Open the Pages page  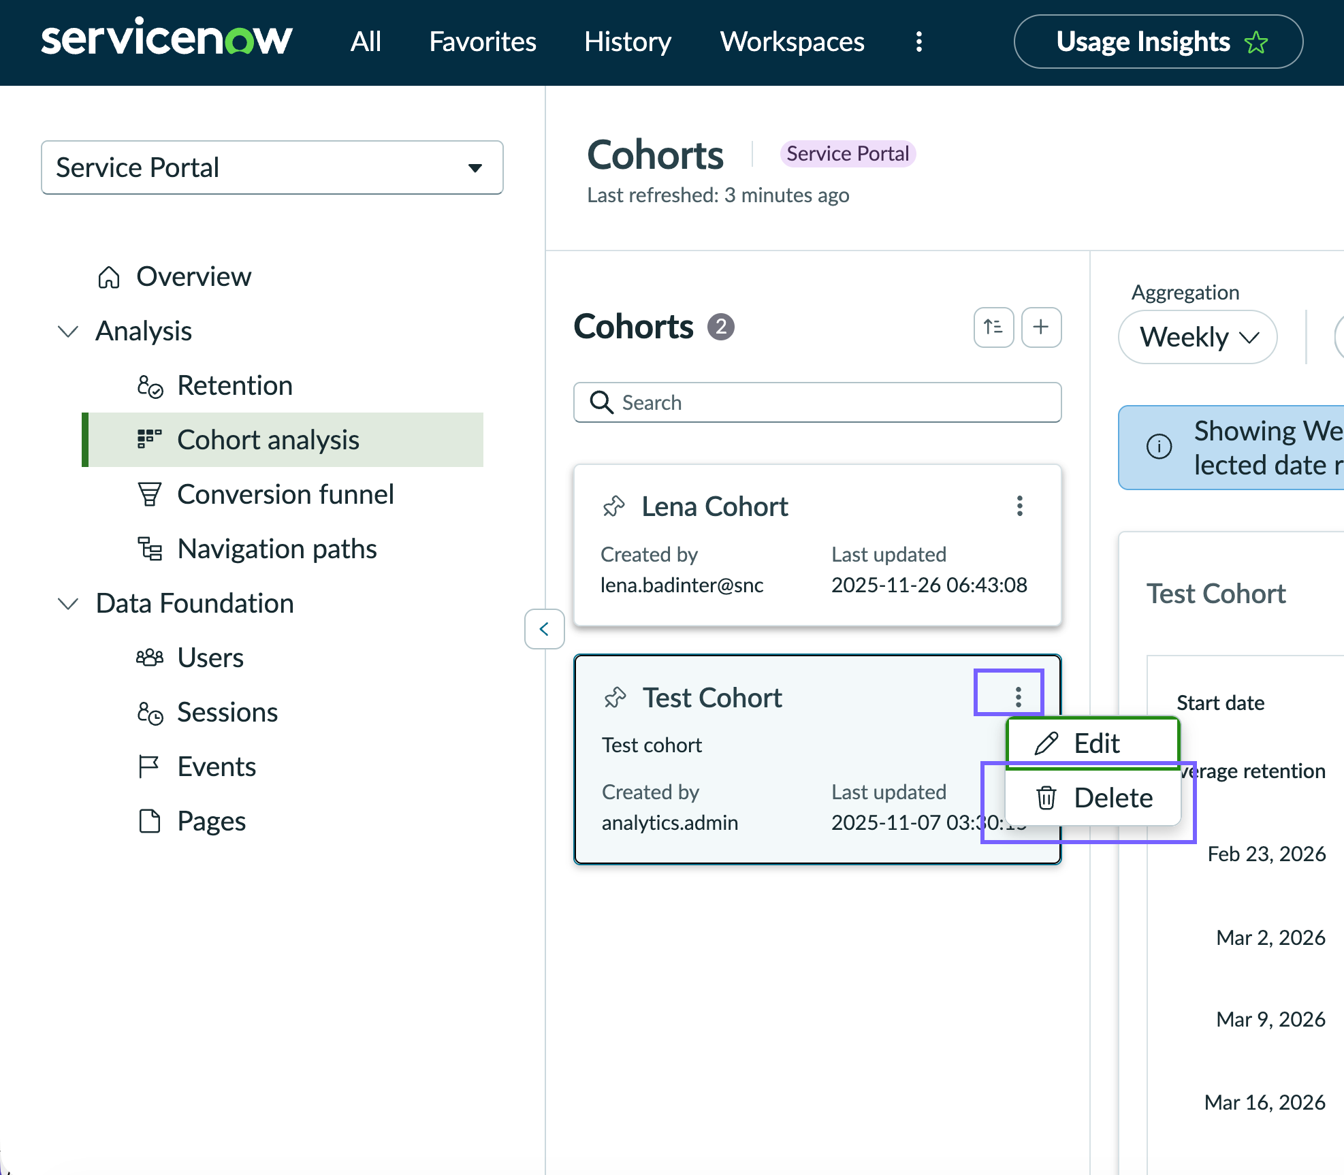coord(211,821)
